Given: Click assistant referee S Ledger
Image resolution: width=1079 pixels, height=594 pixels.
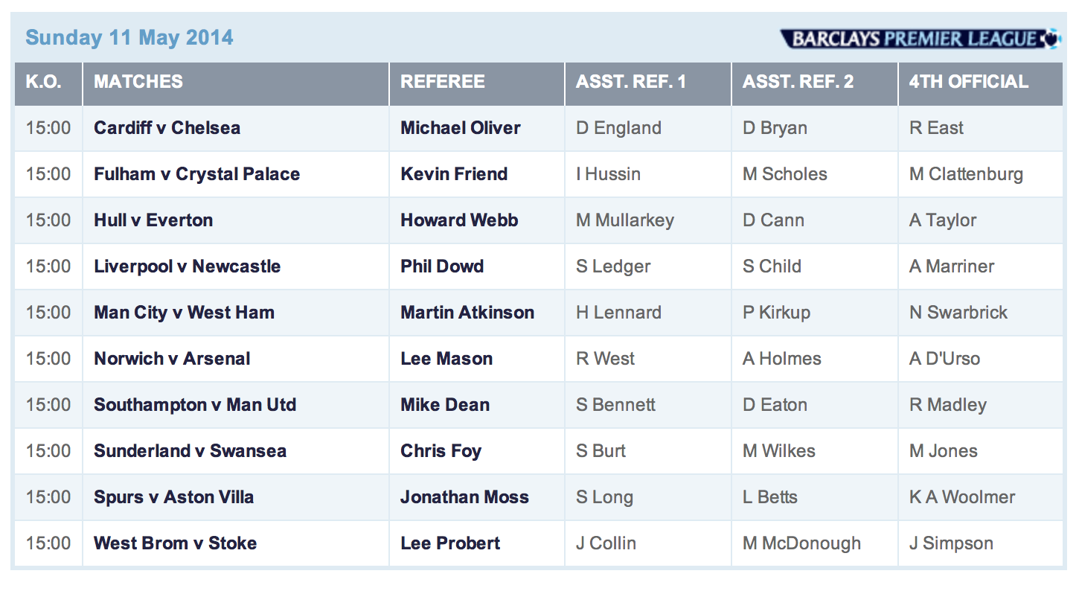Looking at the screenshot, I should (x=613, y=266).
